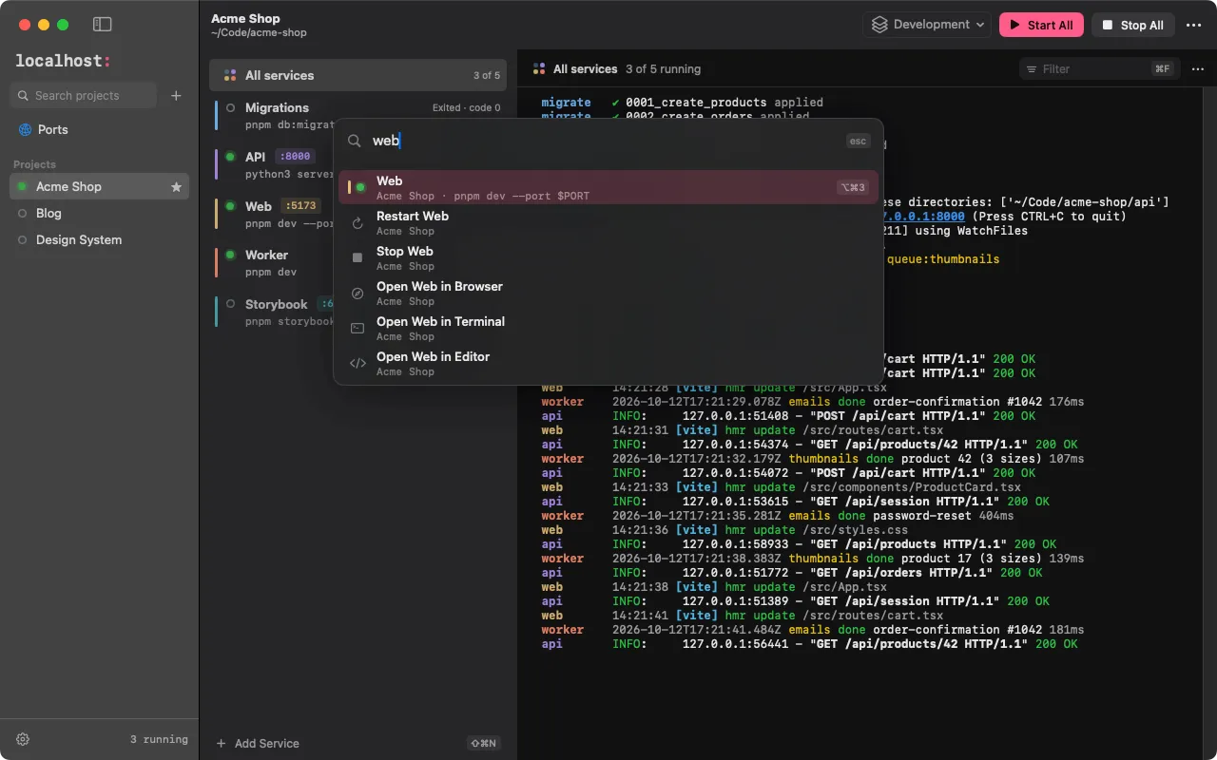Open the Development environment dropdown

click(x=927, y=25)
